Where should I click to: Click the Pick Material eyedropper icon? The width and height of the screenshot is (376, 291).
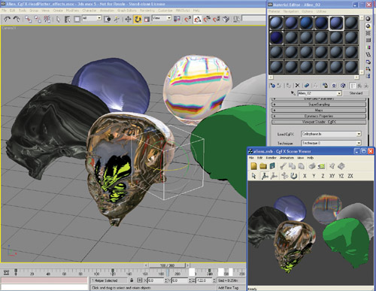coord(293,93)
